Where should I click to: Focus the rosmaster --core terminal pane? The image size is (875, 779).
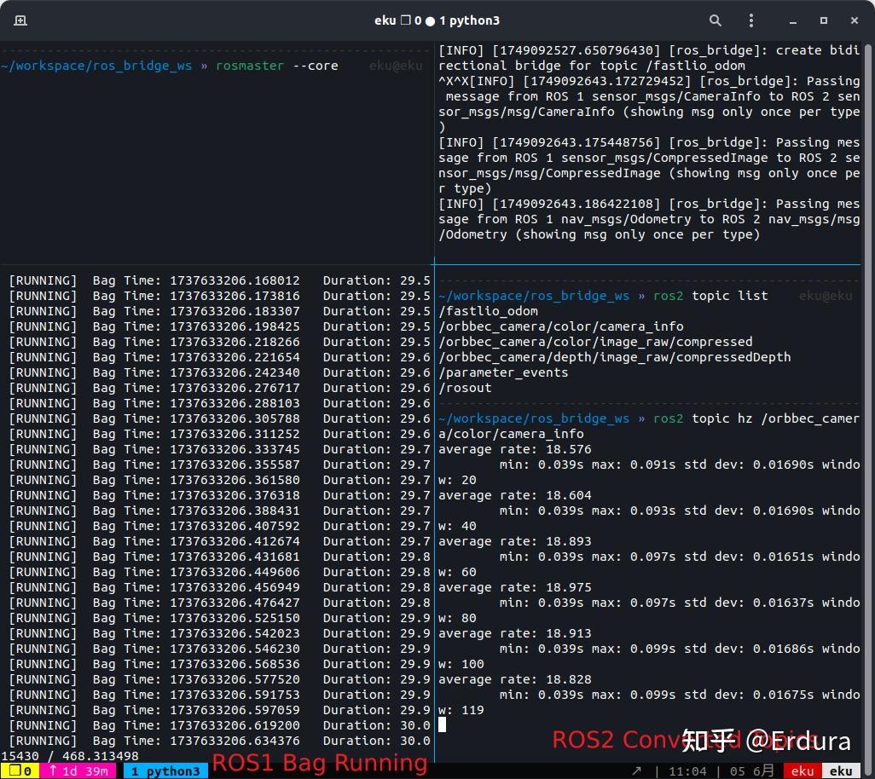tap(213, 153)
